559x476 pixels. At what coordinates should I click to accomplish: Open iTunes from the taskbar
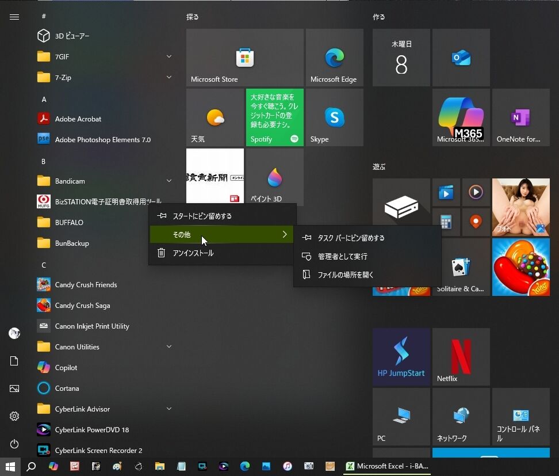[x=288, y=466]
